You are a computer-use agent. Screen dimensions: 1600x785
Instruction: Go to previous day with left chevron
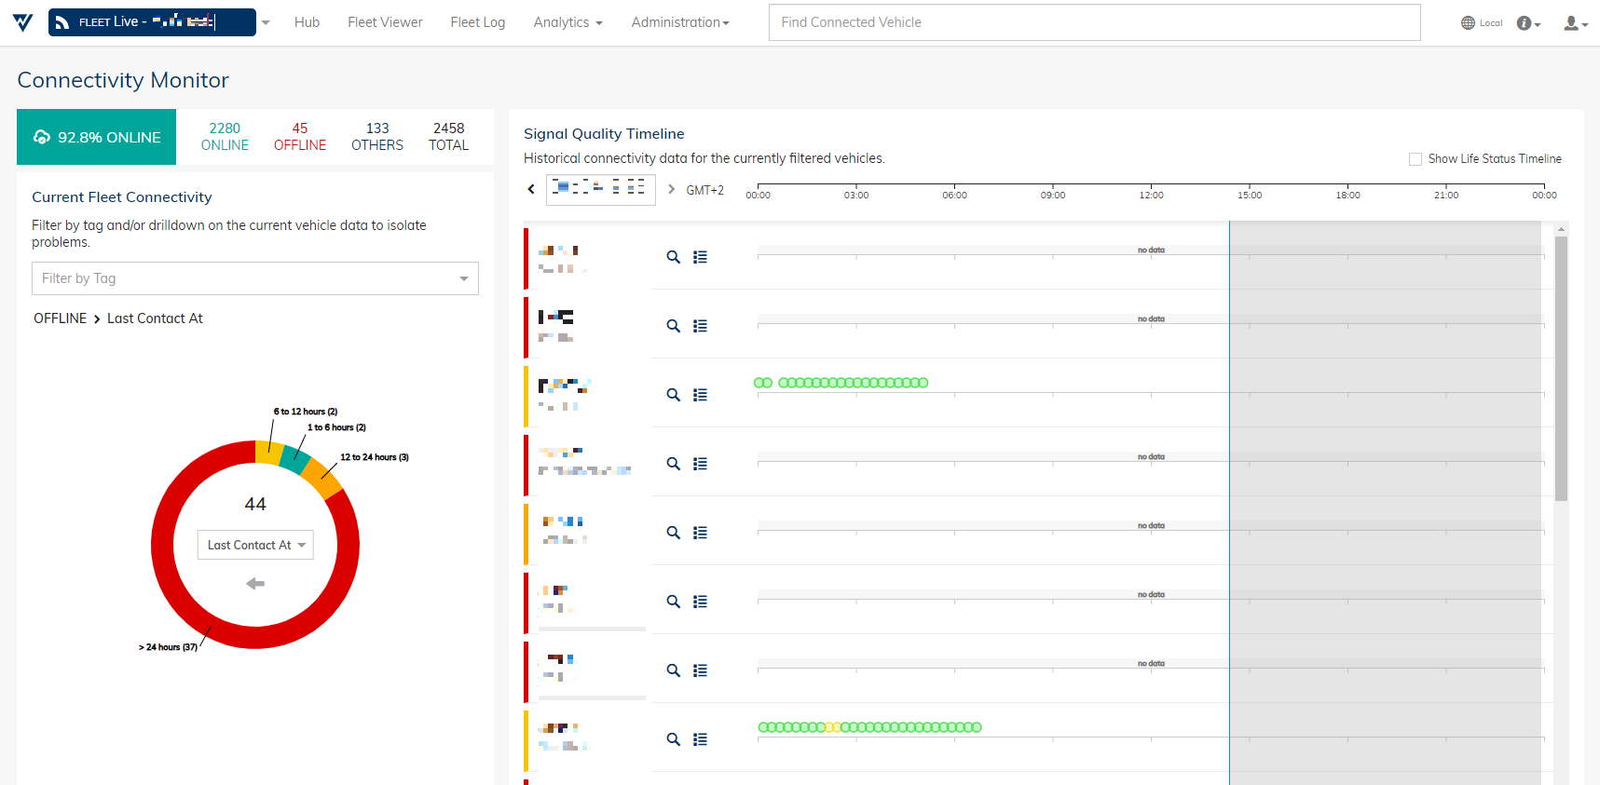coord(531,189)
